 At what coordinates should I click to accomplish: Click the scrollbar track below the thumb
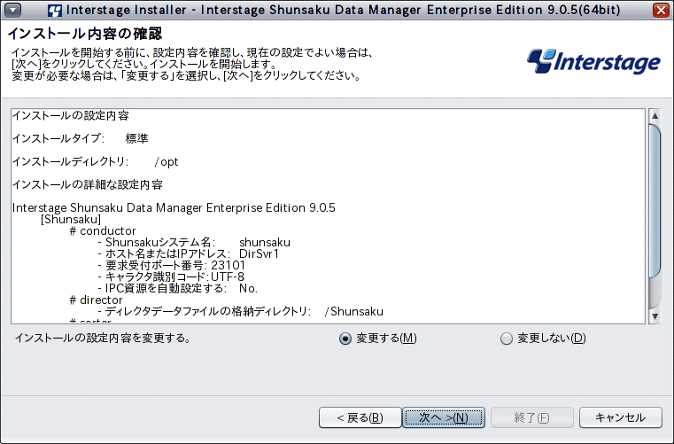(x=655, y=294)
